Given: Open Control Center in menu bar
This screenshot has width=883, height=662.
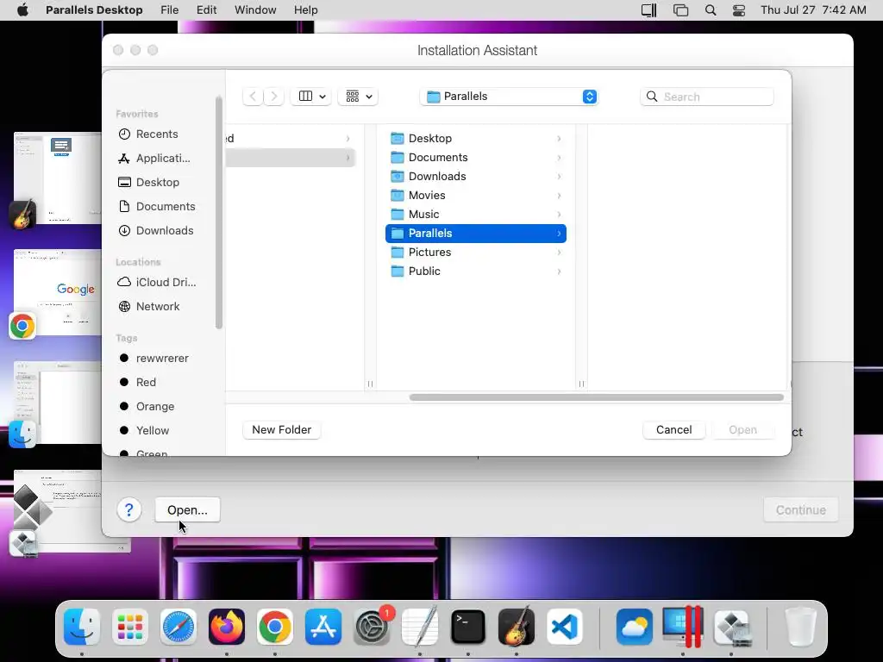Looking at the screenshot, I should (x=739, y=10).
